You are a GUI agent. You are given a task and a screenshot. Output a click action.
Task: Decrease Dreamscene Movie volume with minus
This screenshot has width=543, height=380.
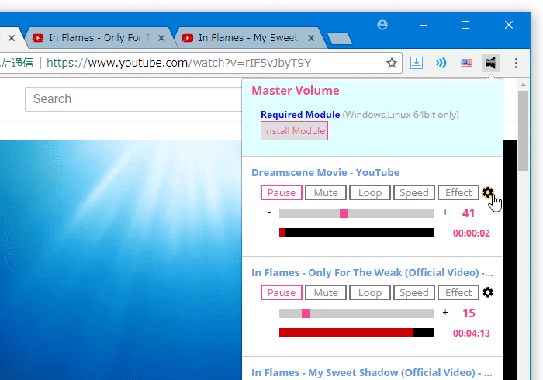click(269, 212)
